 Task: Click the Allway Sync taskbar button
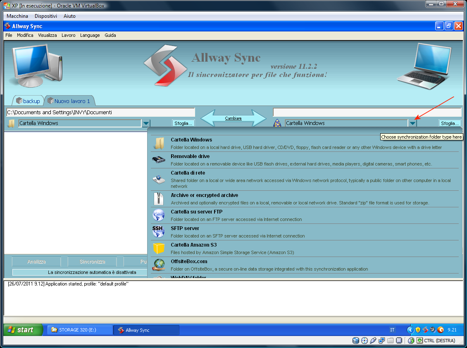click(x=146, y=330)
